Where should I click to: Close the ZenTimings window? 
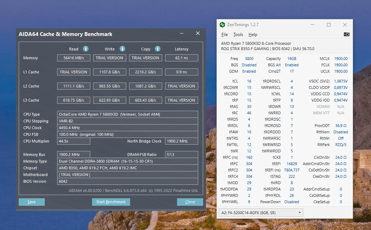(x=345, y=25)
